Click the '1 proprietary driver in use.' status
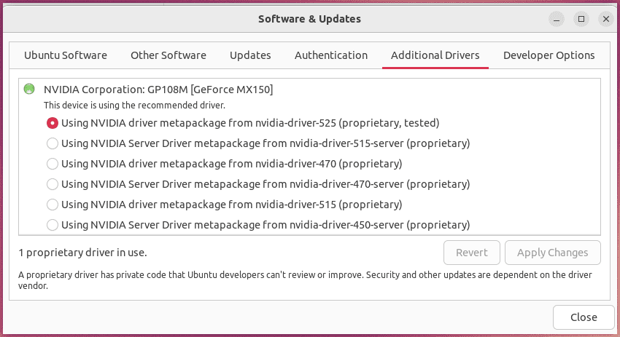This screenshot has height=337, width=620. pos(82,253)
